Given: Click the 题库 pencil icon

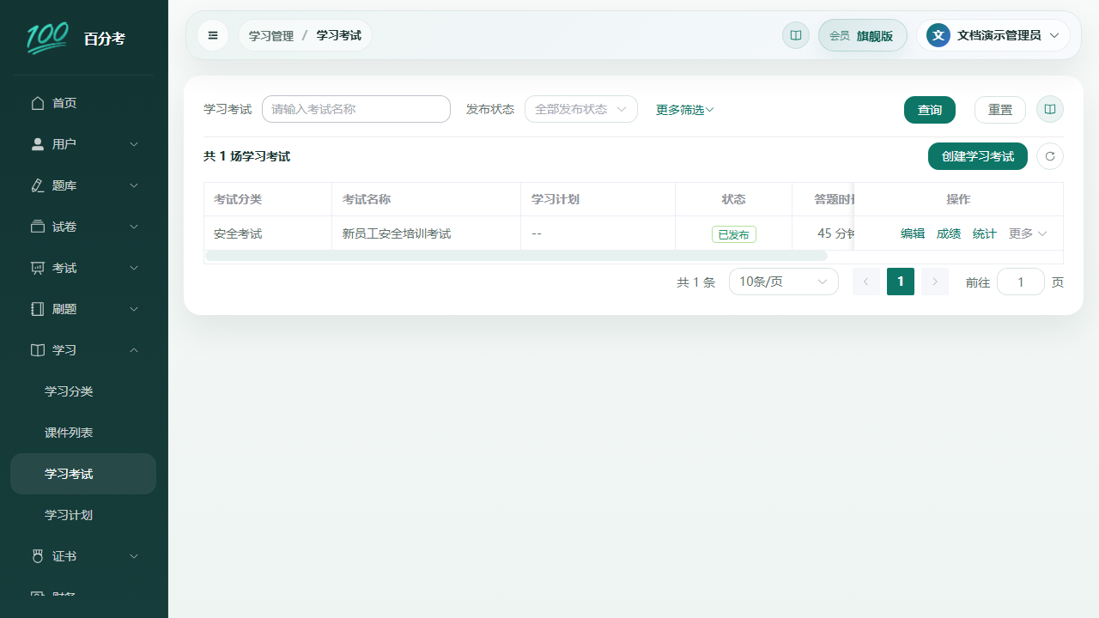Looking at the screenshot, I should click(x=38, y=185).
